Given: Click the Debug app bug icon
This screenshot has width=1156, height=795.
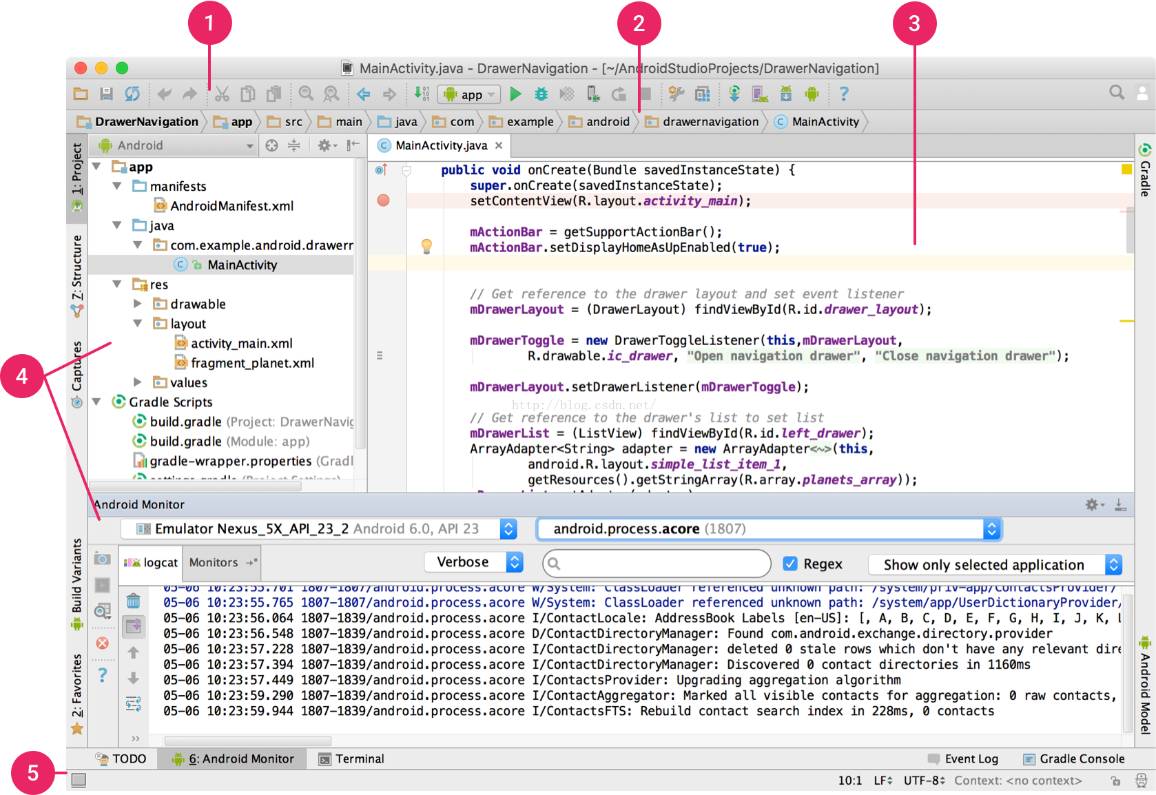Looking at the screenshot, I should point(541,94).
